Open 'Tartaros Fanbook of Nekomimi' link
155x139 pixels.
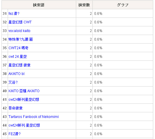(34, 117)
